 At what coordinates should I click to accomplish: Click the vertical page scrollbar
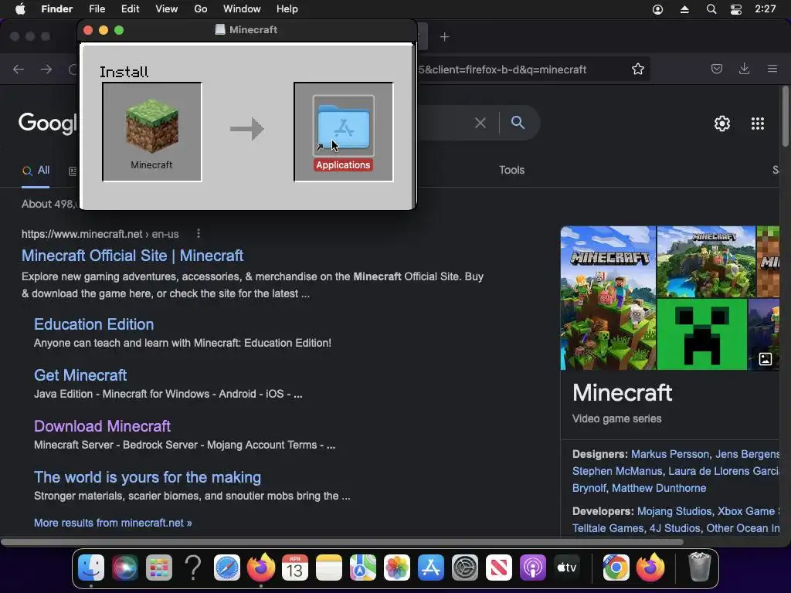[785, 116]
